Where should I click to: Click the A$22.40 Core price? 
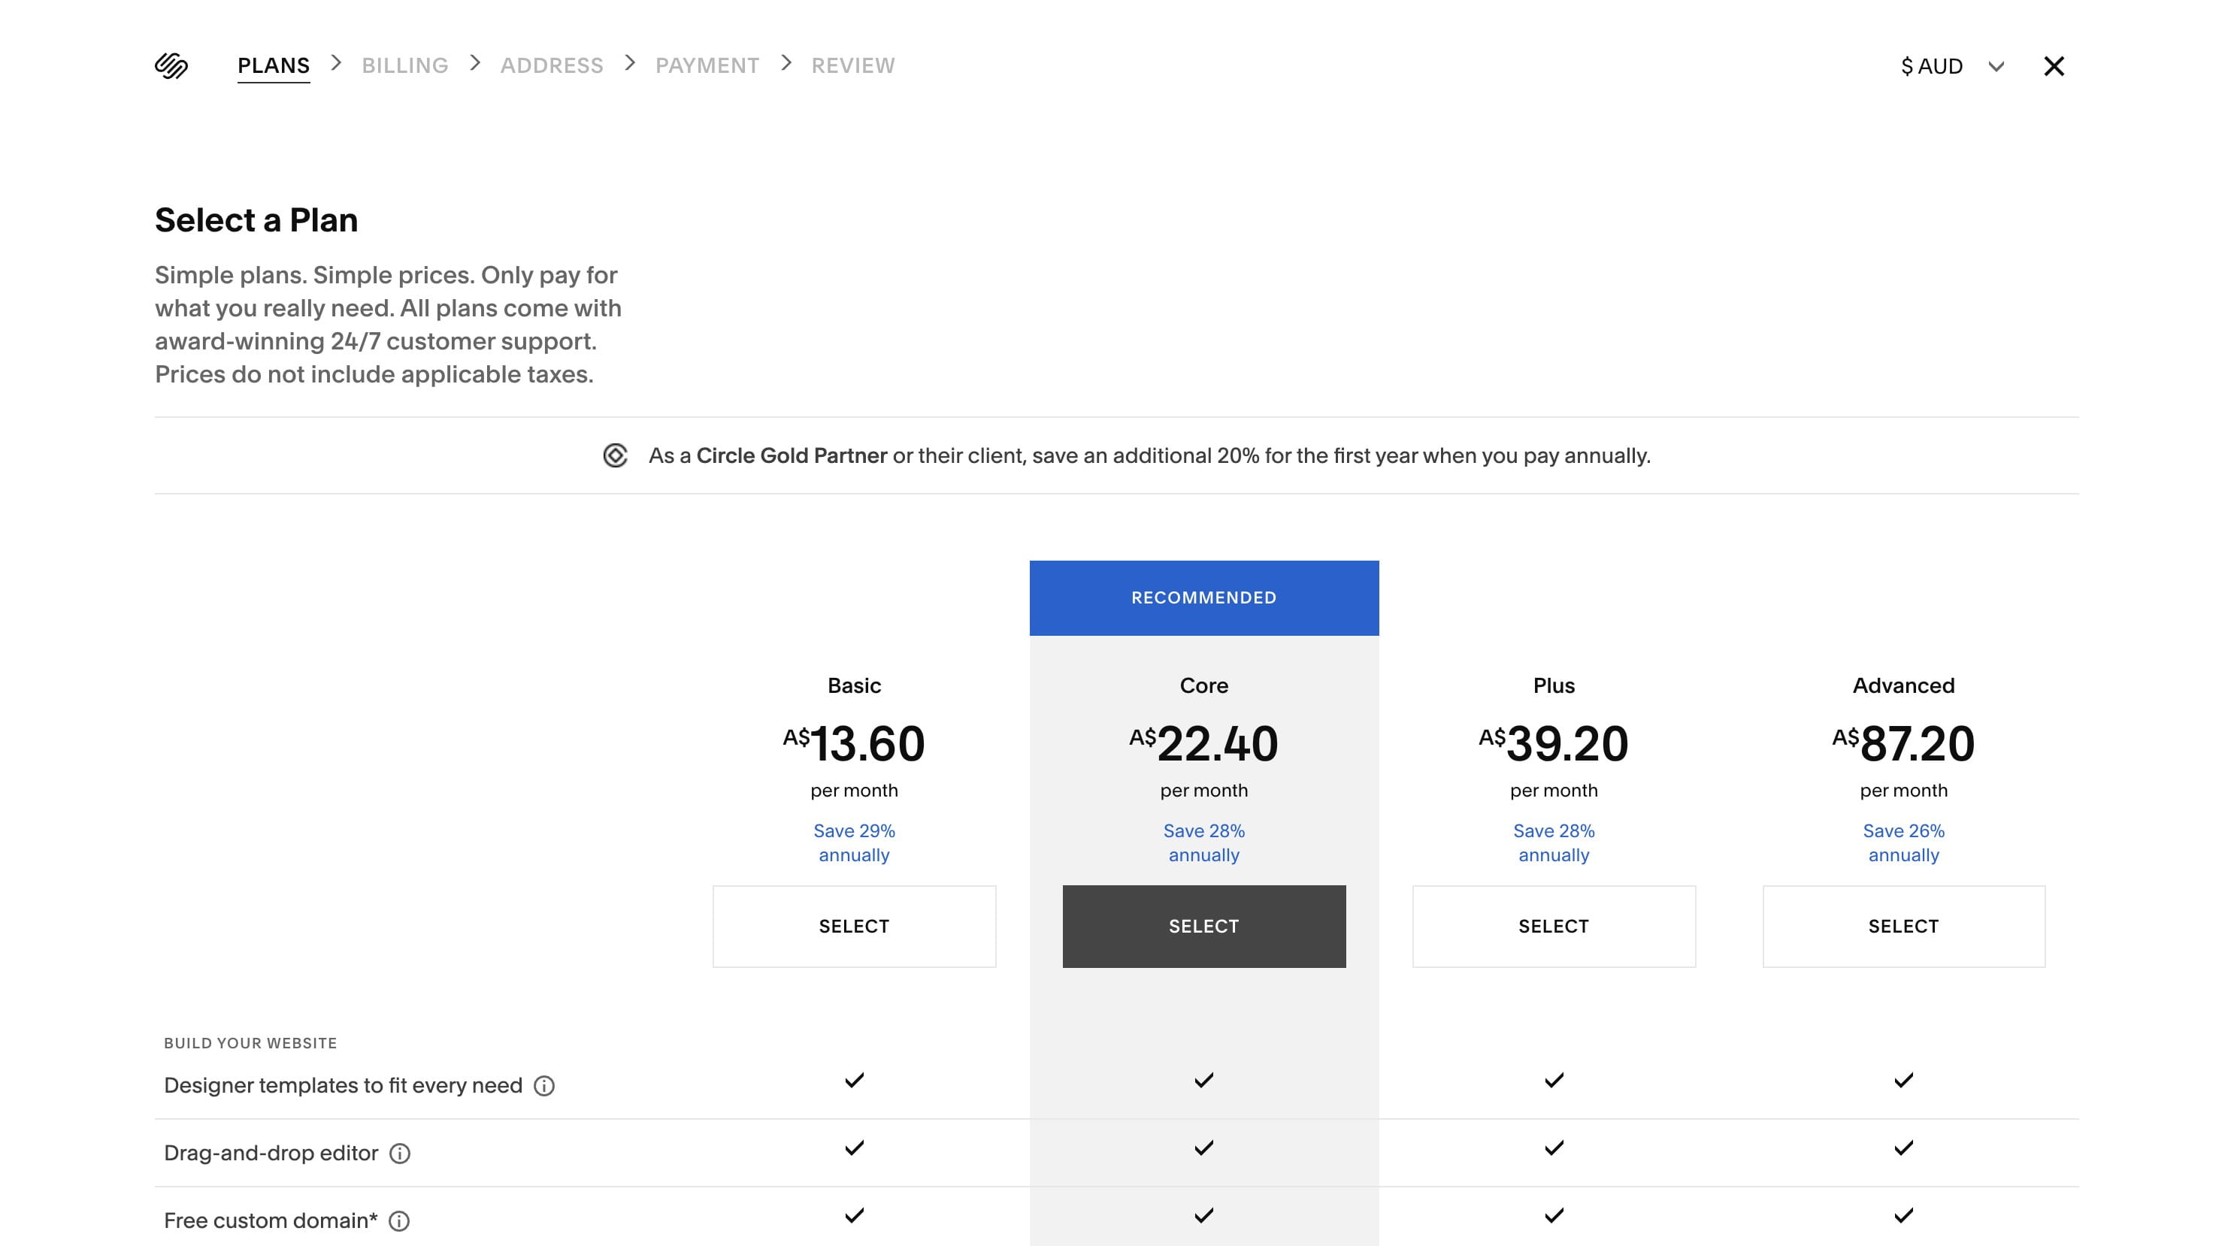[x=1203, y=744]
